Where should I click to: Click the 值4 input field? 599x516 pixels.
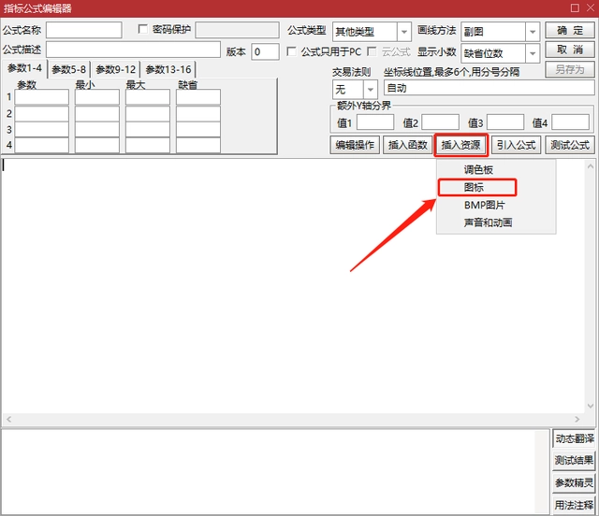(x=570, y=122)
